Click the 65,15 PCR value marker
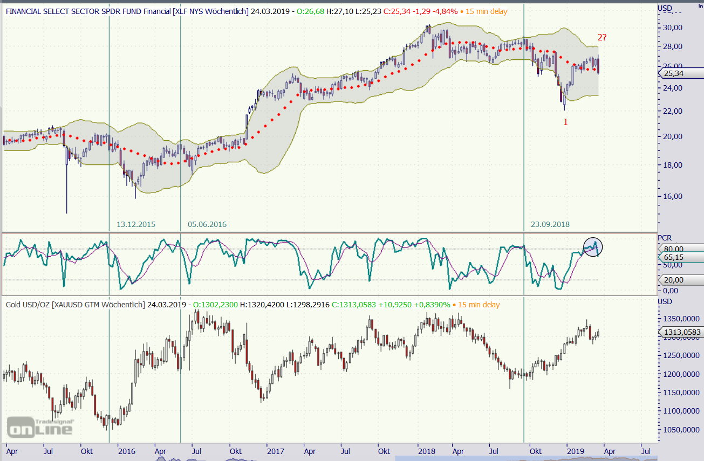The width and height of the screenshot is (704, 461). tap(680, 258)
